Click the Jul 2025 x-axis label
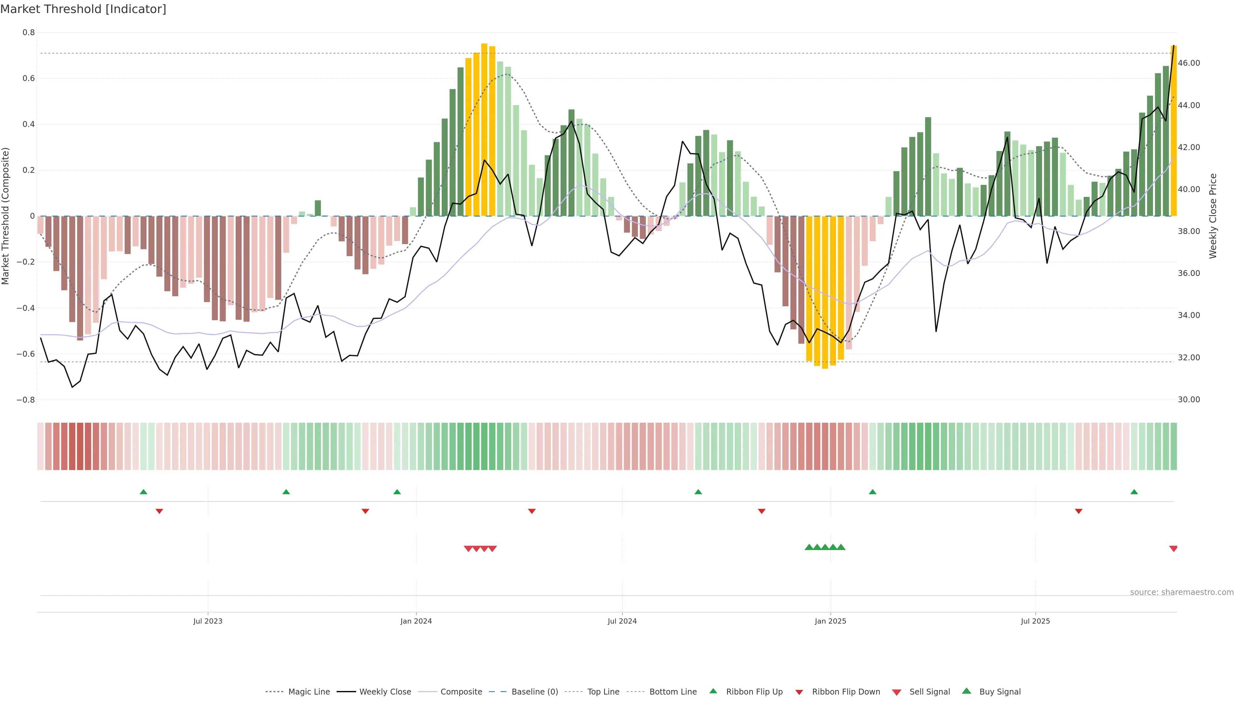 1035,621
